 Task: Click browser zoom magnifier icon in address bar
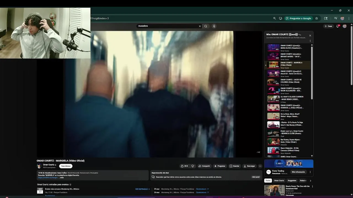pyautogui.click(x=274, y=18)
